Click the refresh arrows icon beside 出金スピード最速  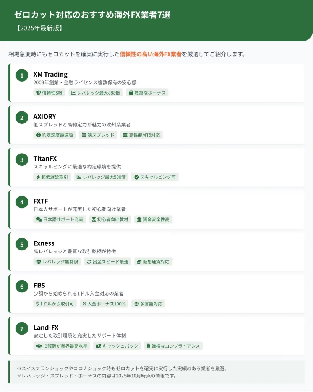(89, 262)
